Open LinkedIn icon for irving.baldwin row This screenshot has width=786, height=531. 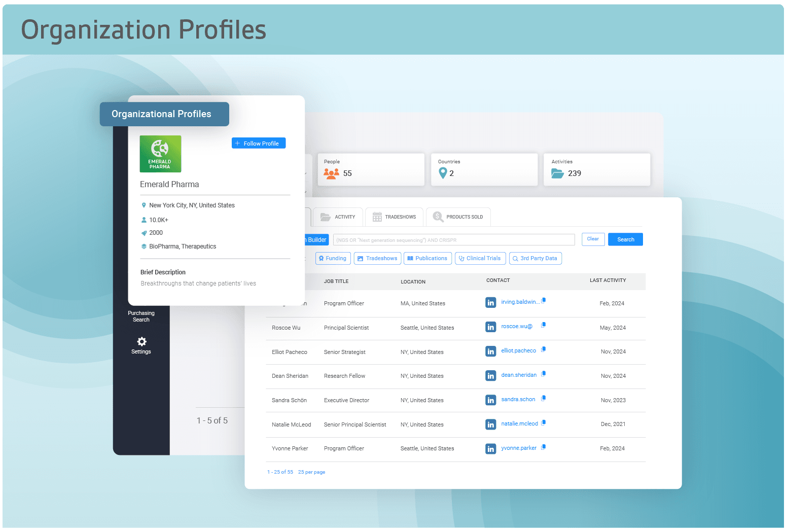point(491,303)
